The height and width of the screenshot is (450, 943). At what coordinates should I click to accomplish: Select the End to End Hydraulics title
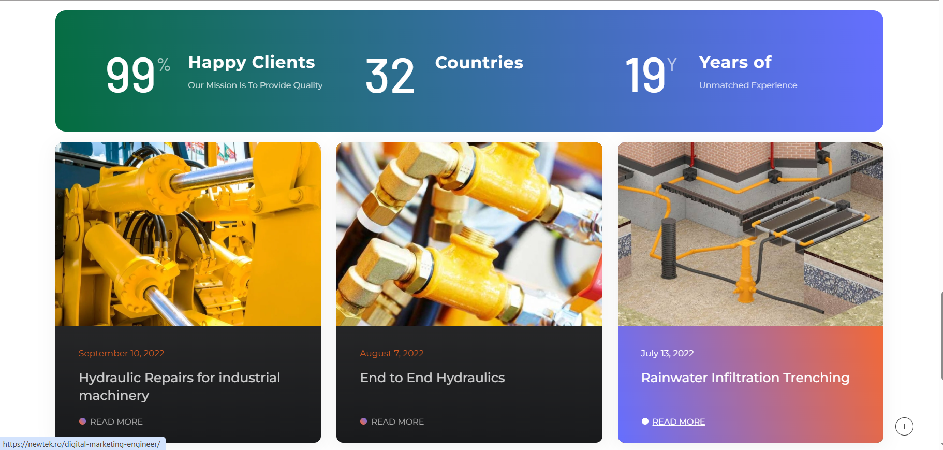pos(432,378)
